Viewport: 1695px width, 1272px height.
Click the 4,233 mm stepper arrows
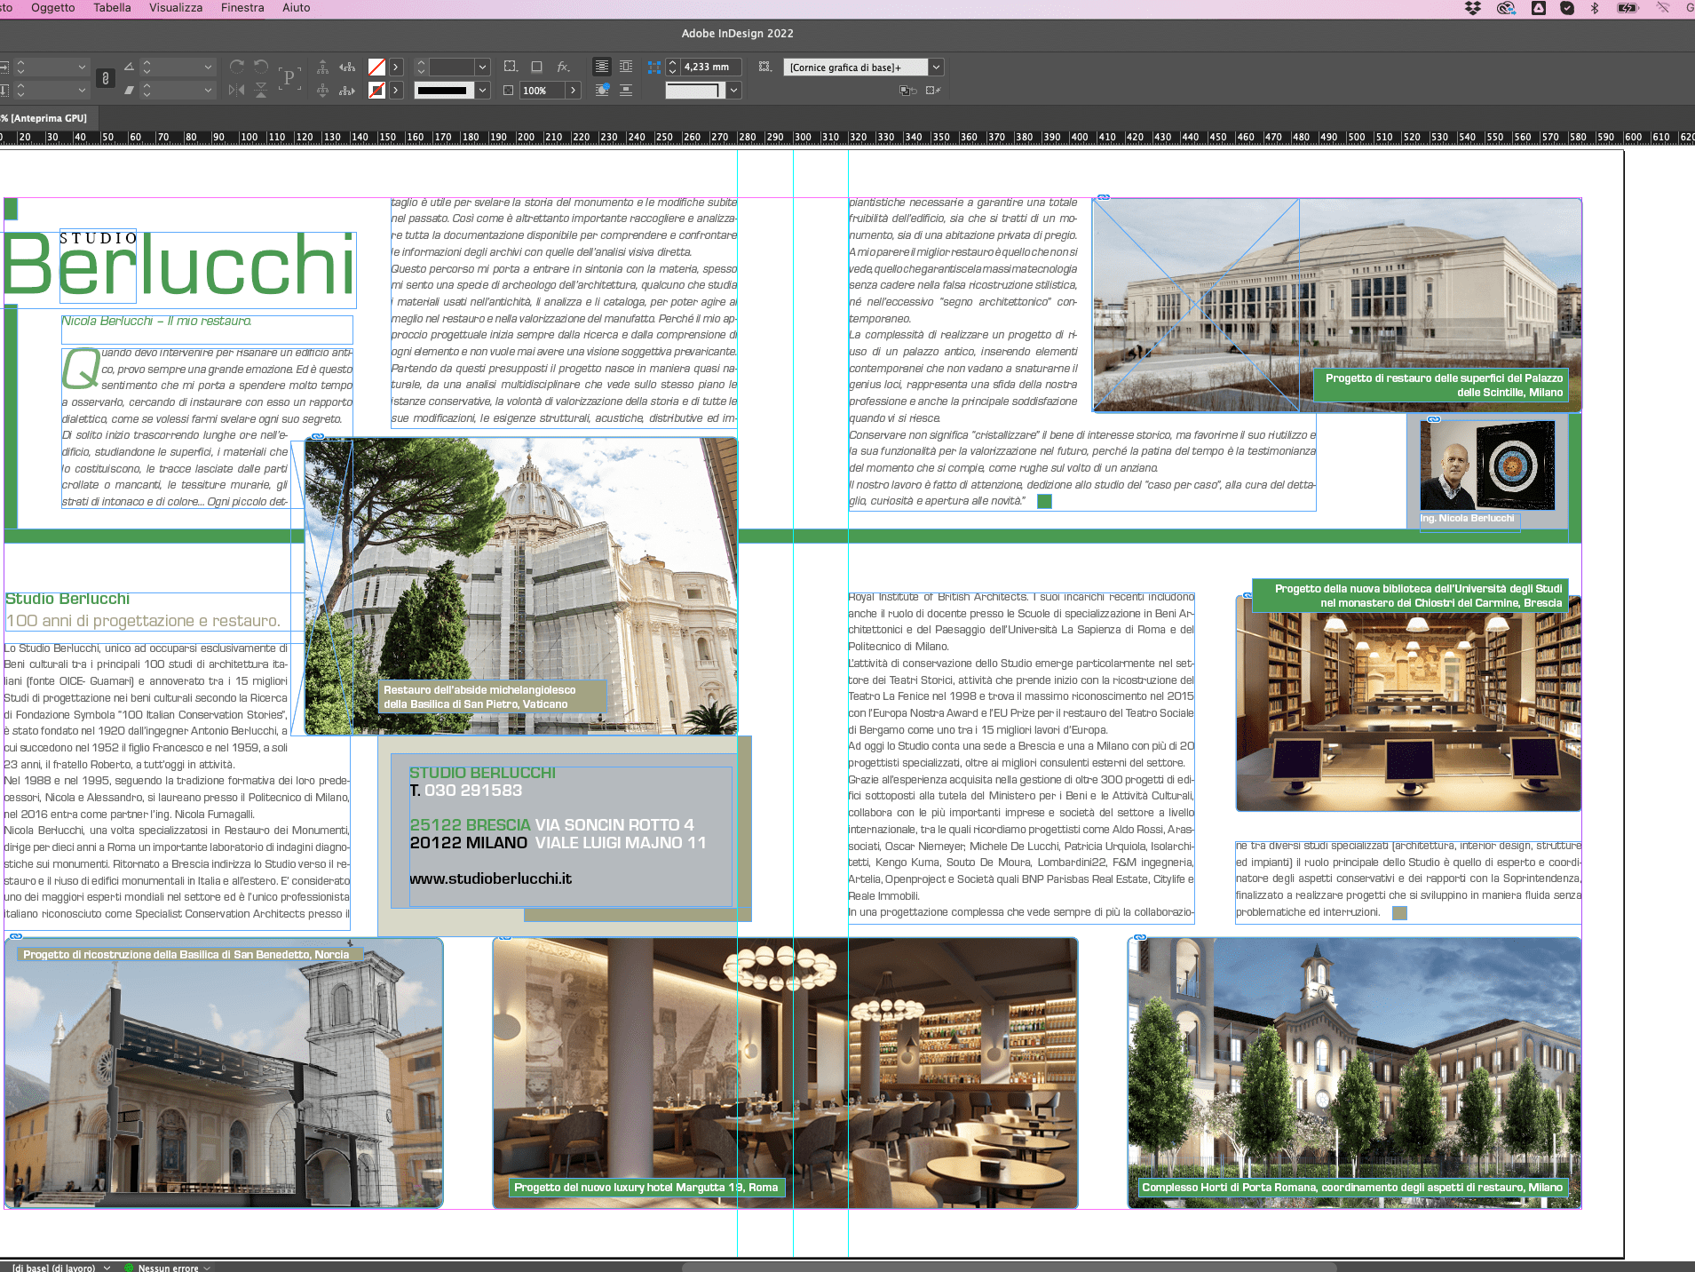coord(672,67)
